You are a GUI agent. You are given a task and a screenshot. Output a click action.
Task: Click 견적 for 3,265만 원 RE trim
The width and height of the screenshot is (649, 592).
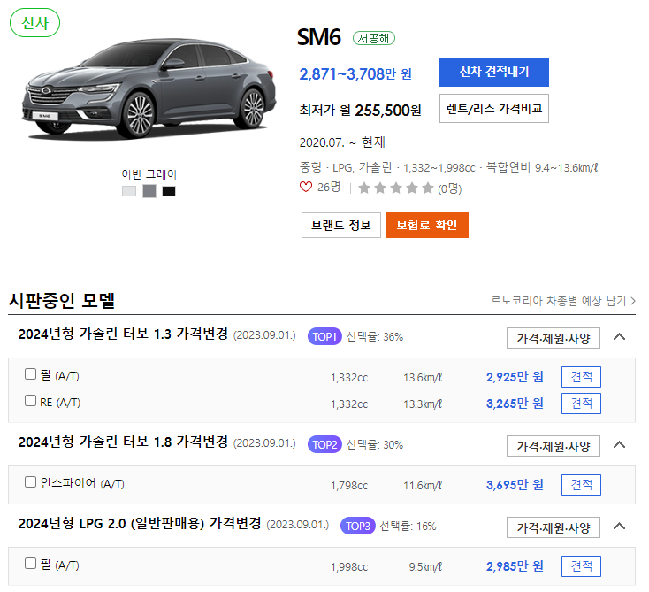581,404
